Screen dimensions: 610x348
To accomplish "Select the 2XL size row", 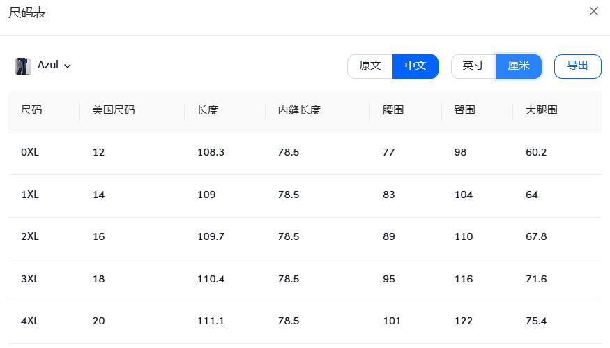I will tap(30, 237).
